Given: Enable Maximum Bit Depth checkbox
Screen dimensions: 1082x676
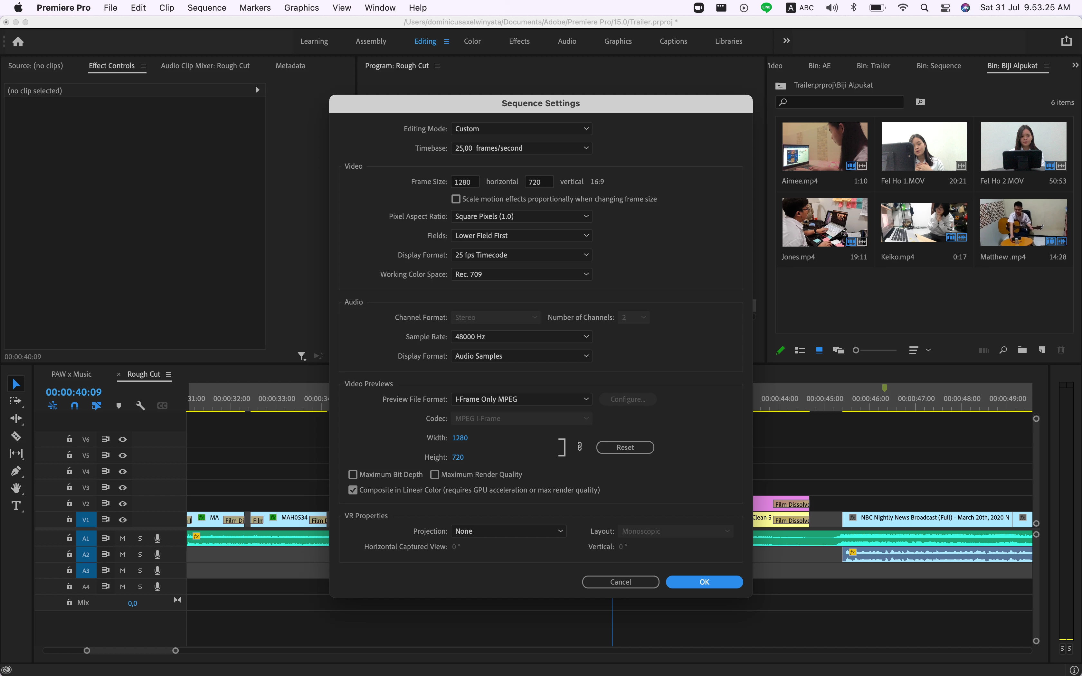Looking at the screenshot, I should point(353,474).
